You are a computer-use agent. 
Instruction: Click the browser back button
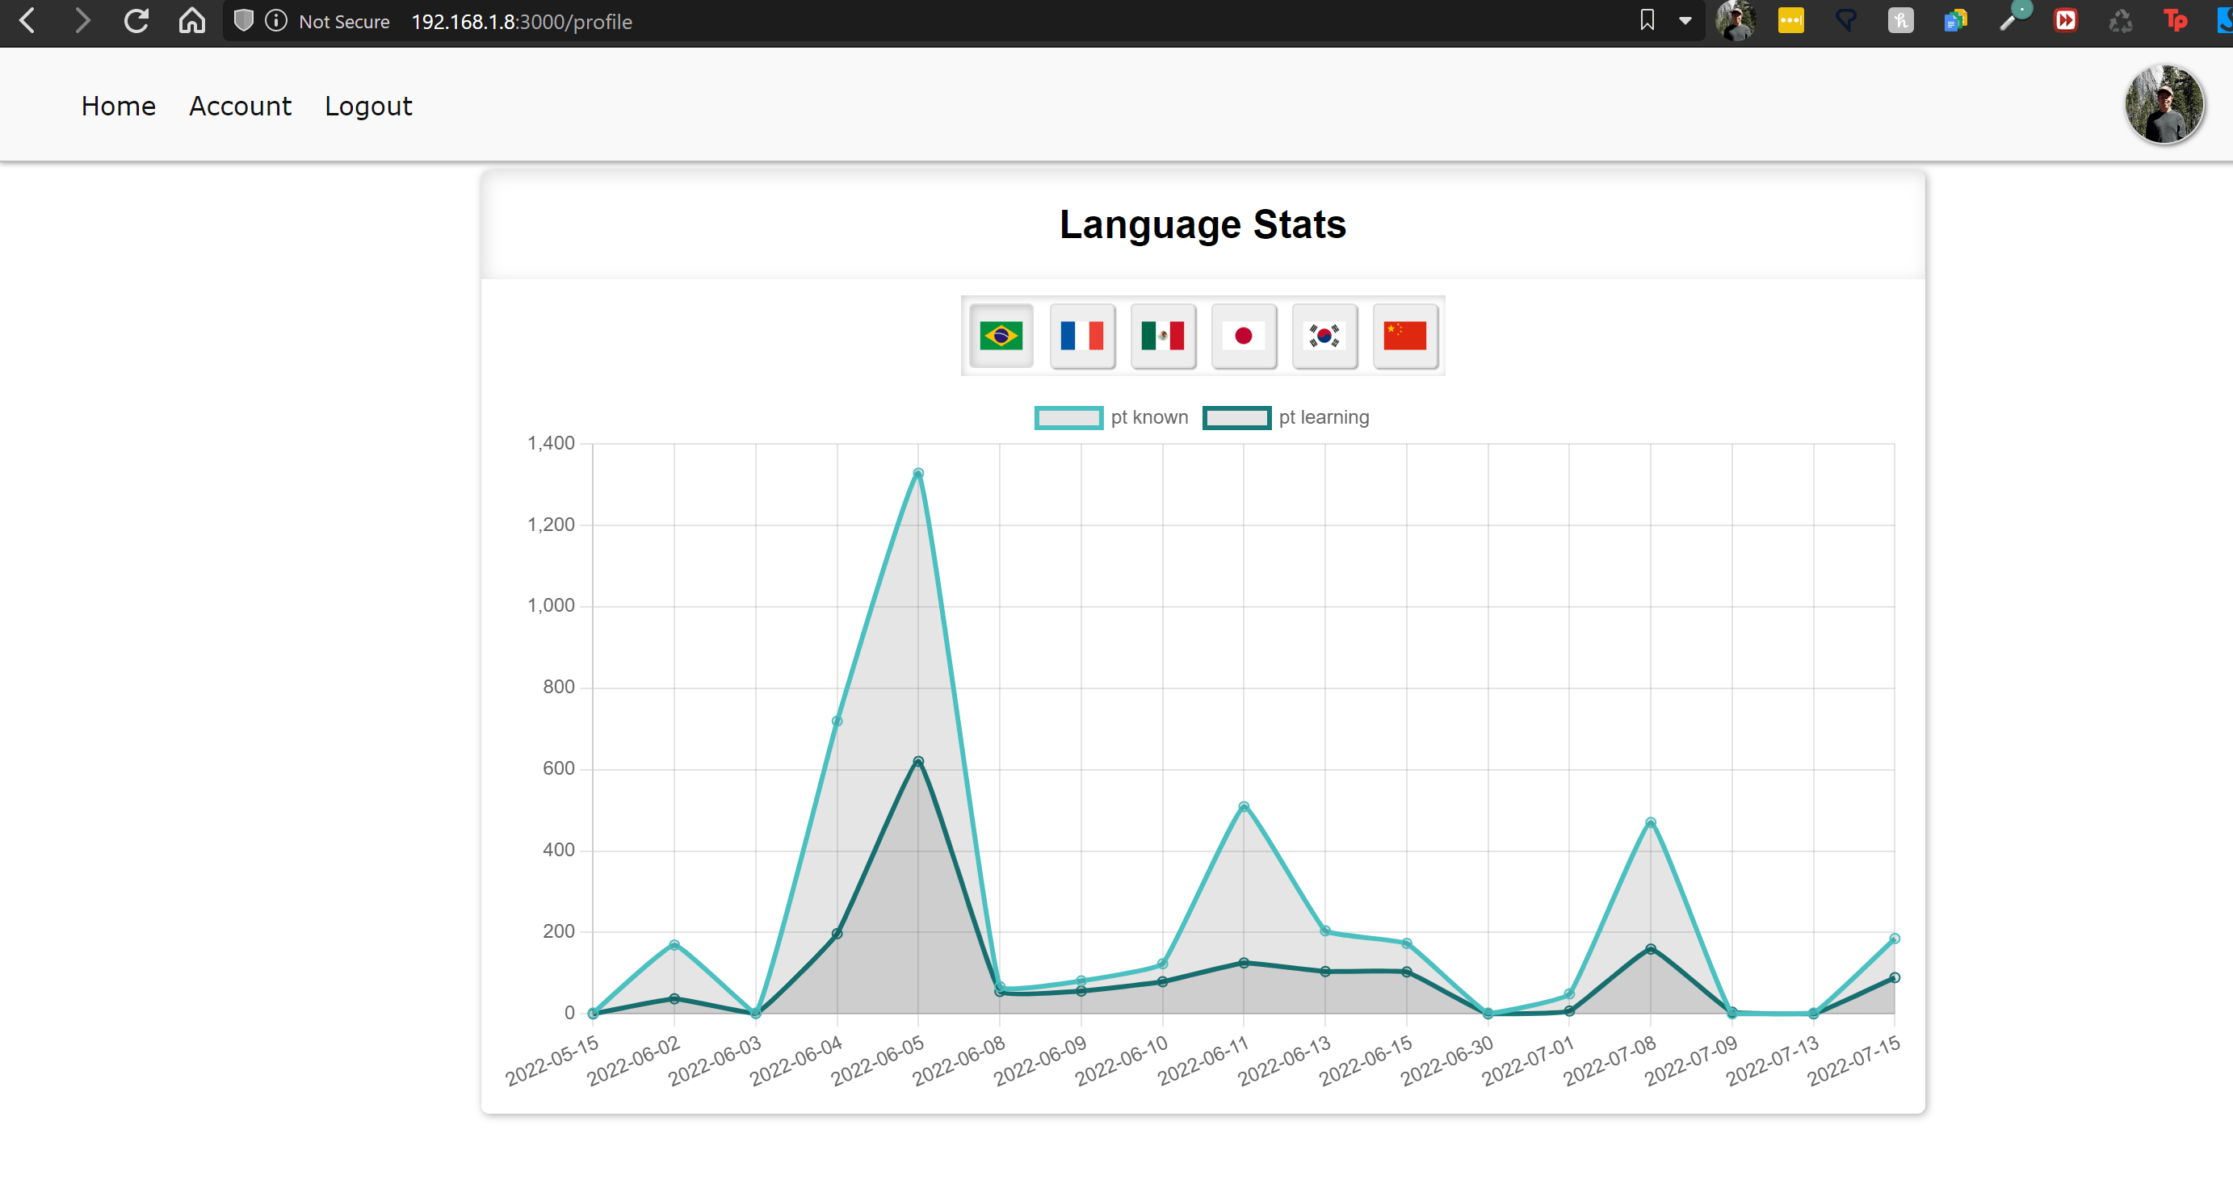click(26, 21)
